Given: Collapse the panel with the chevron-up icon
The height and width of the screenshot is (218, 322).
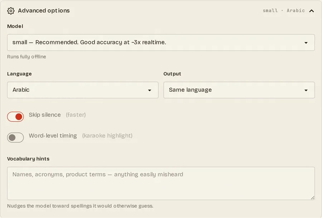Looking at the screenshot, I should coord(311,11).
